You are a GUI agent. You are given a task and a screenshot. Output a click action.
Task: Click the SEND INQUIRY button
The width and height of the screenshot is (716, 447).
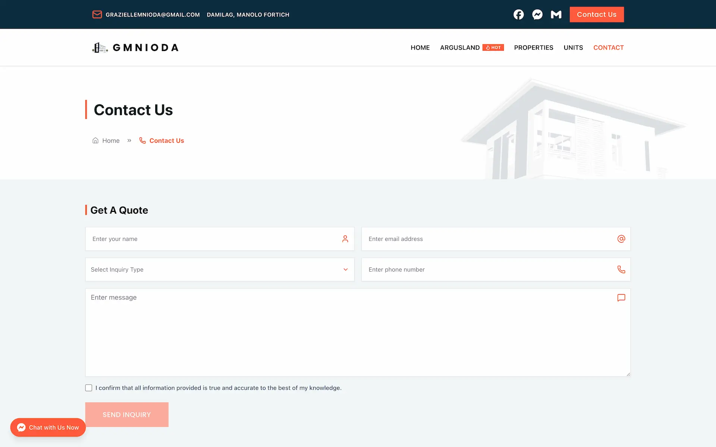point(127,415)
